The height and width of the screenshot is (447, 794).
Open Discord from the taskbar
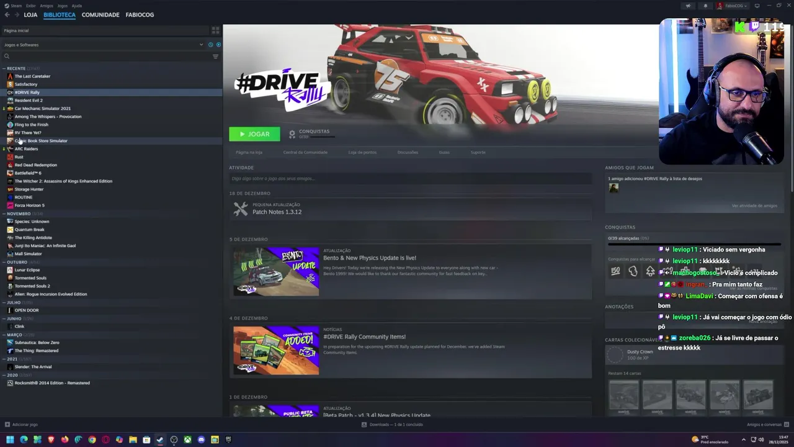(x=201, y=440)
